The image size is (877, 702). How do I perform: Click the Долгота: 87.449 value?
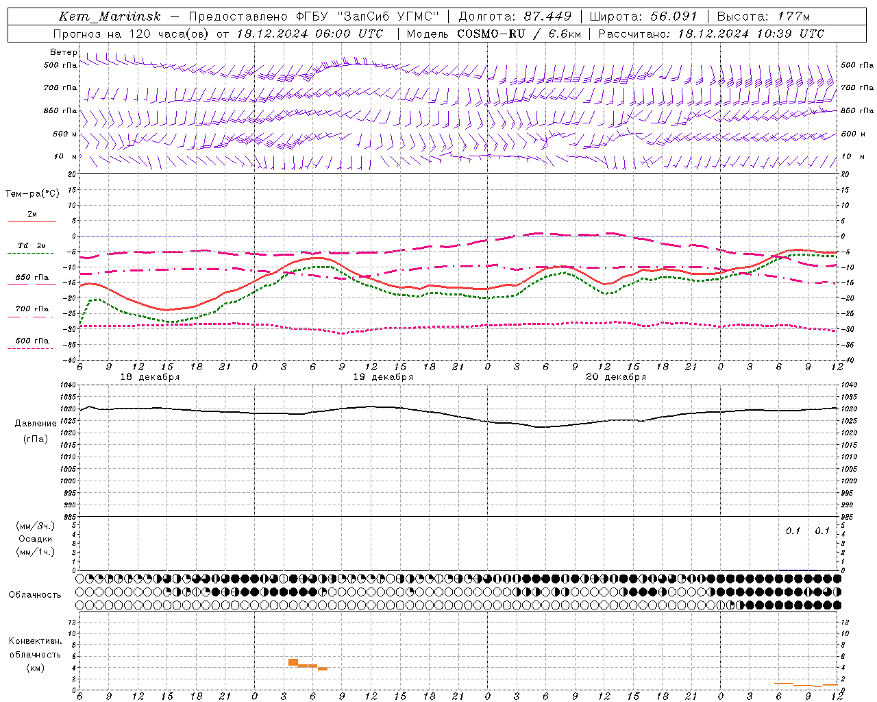coord(515,16)
